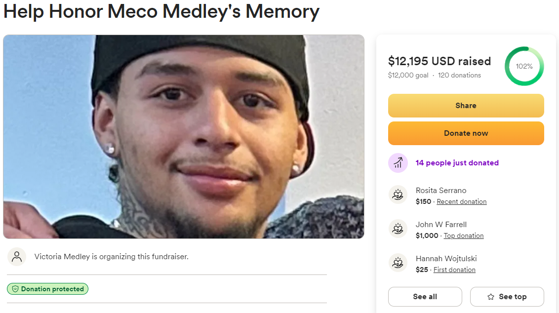Viewport: 559px width, 313px height.
Task: Click the star icon in See top button
Action: [x=491, y=297]
